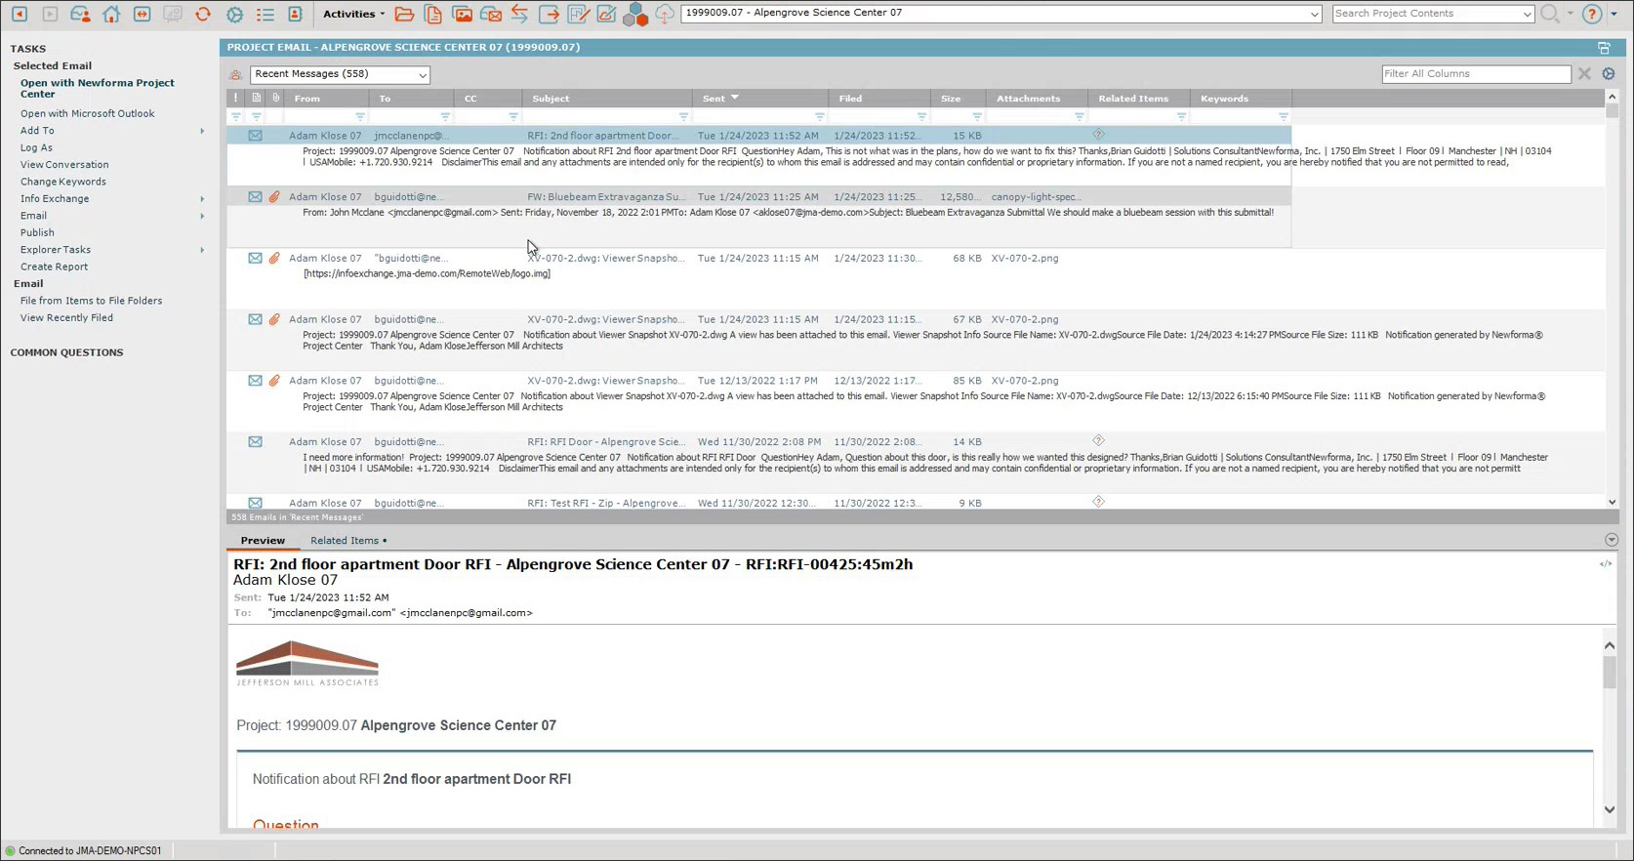Click the canopy-light-spec attachment name
1634x861 pixels.
pyautogui.click(x=1036, y=196)
